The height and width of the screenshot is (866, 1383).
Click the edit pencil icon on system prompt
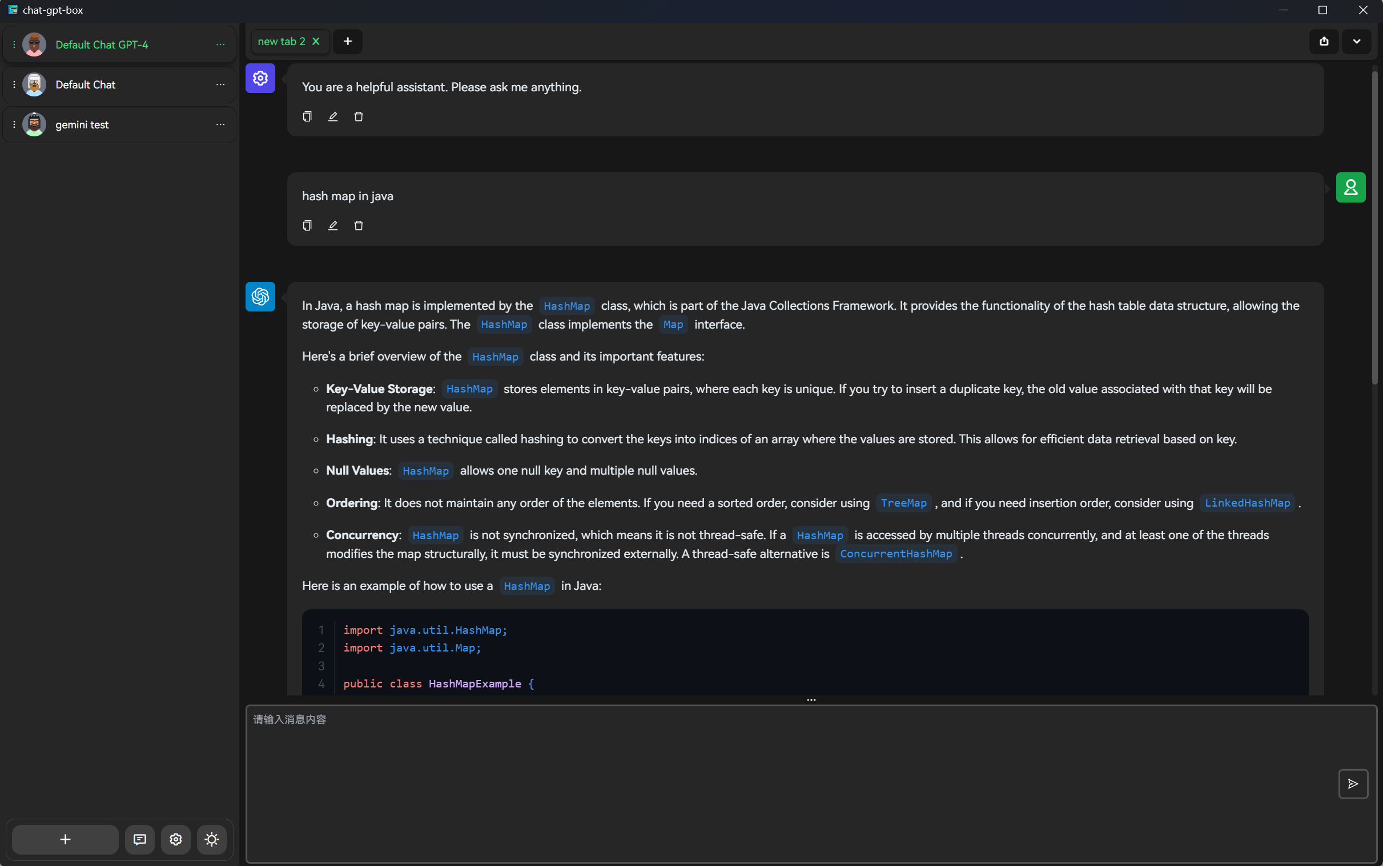tap(332, 117)
